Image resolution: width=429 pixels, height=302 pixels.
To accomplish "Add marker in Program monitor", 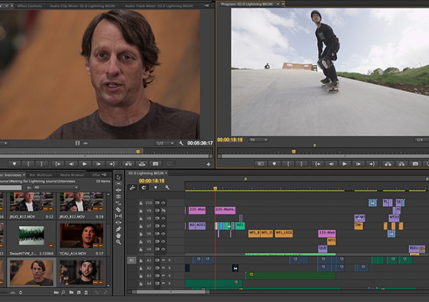I will [x=274, y=164].
